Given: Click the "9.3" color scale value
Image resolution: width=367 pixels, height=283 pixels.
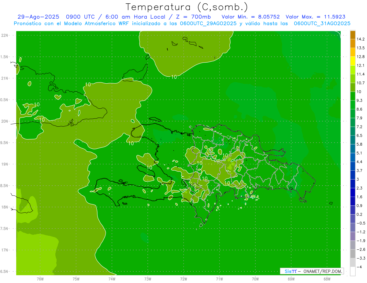Looking at the screenshot, I should coord(360,100).
